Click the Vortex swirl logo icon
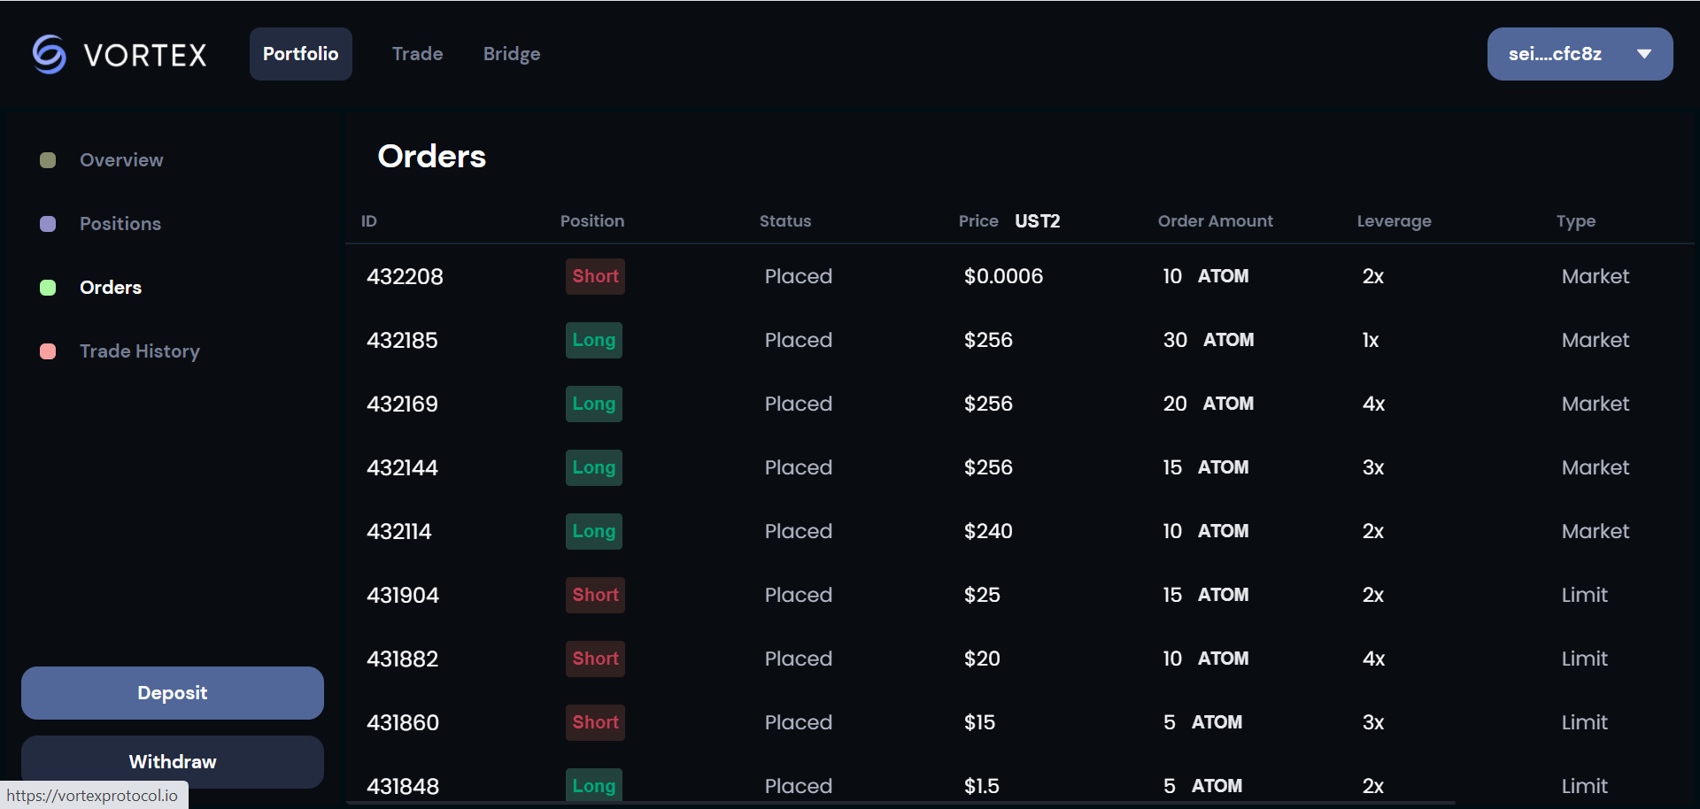This screenshot has width=1700, height=809. [x=50, y=54]
